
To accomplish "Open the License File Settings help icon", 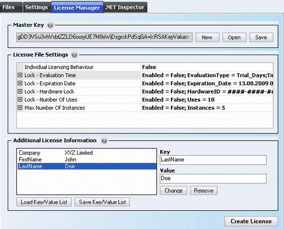I will click(x=74, y=55).
